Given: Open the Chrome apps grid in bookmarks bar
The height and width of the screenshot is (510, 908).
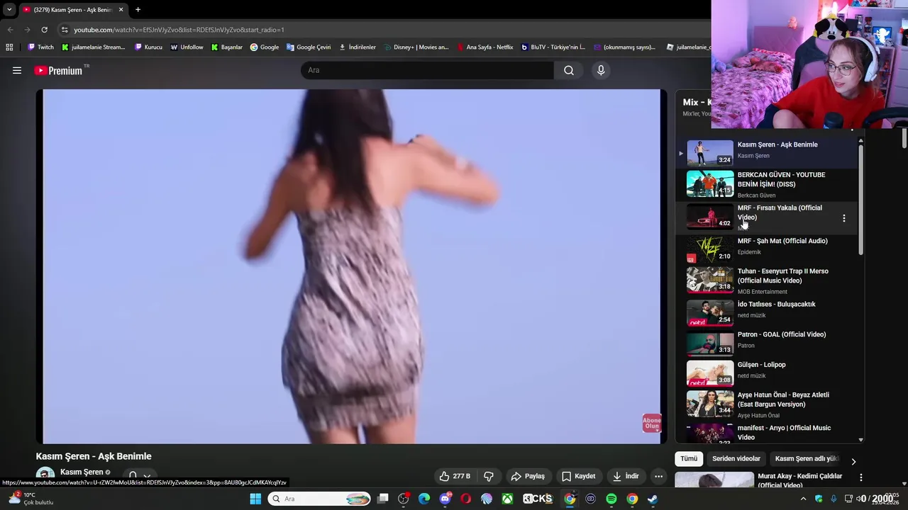Looking at the screenshot, I should point(9,47).
